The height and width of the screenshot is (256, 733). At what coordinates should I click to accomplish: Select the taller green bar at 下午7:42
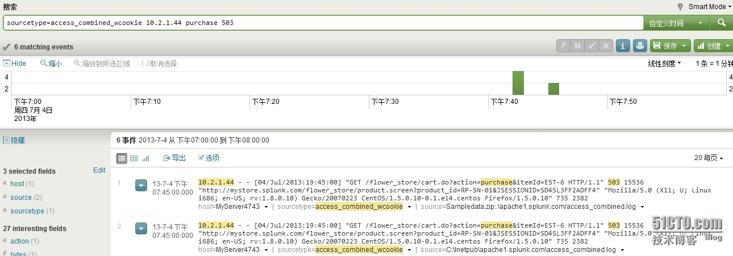pyautogui.click(x=518, y=83)
